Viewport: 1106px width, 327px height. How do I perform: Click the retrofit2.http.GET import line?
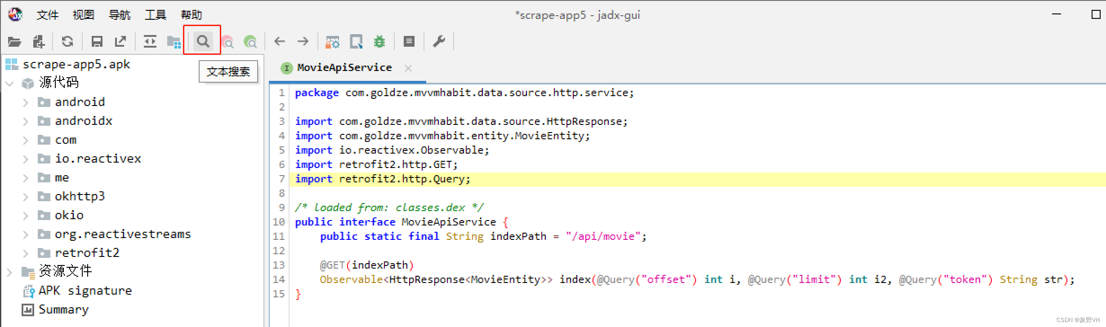tap(376, 164)
